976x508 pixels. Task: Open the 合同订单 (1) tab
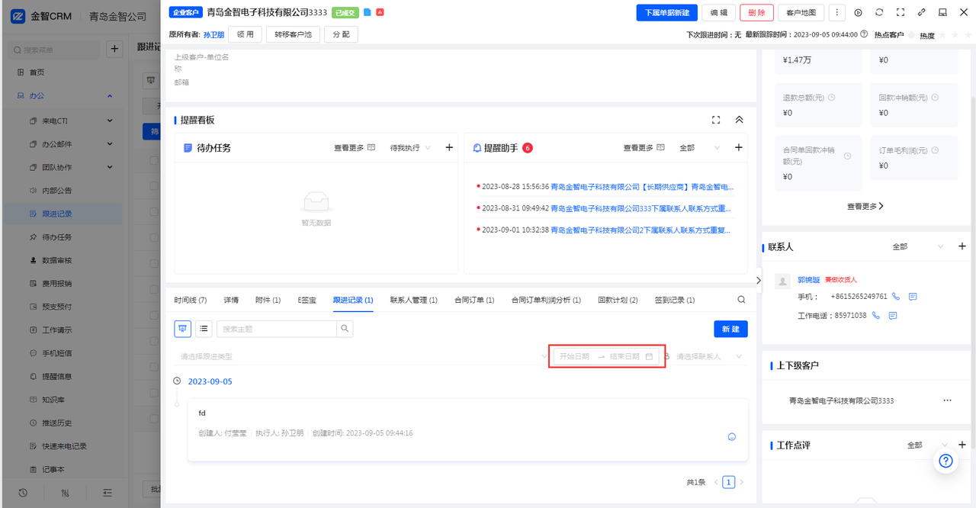[x=474, y=301]
